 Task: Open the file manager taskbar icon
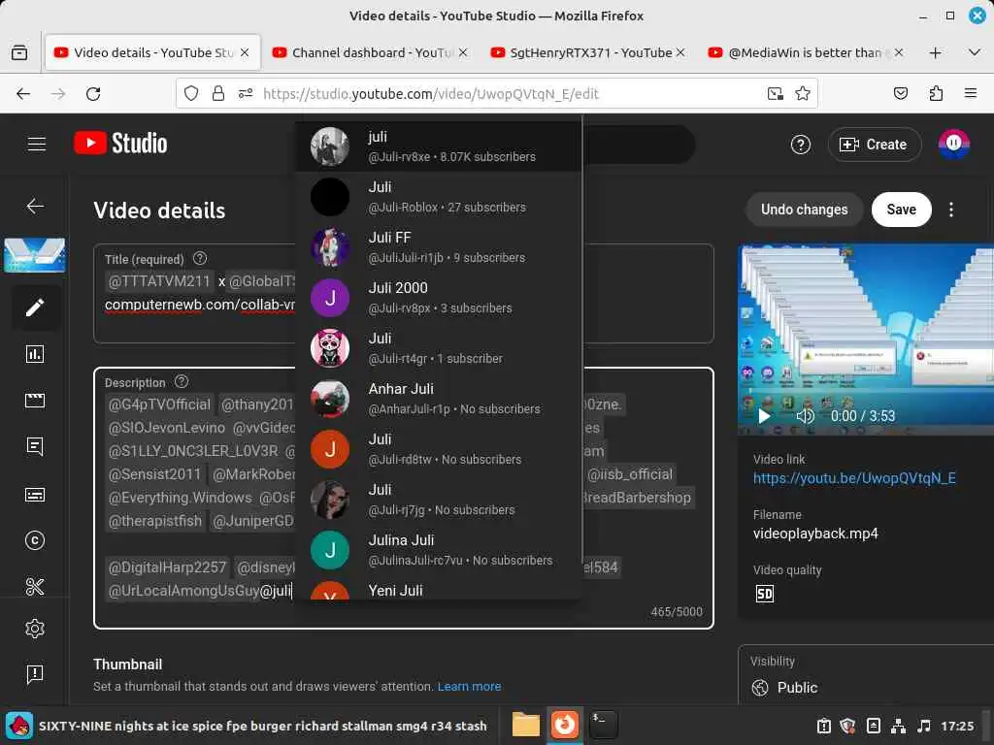point(525,725)
